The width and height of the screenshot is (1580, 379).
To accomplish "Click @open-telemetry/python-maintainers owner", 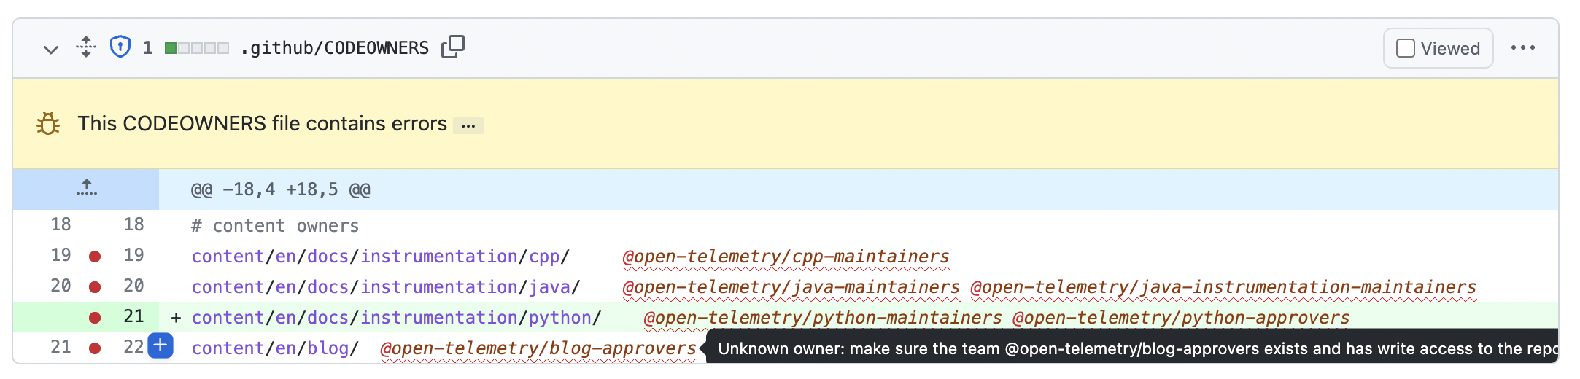I will click(x=823, y=318).
